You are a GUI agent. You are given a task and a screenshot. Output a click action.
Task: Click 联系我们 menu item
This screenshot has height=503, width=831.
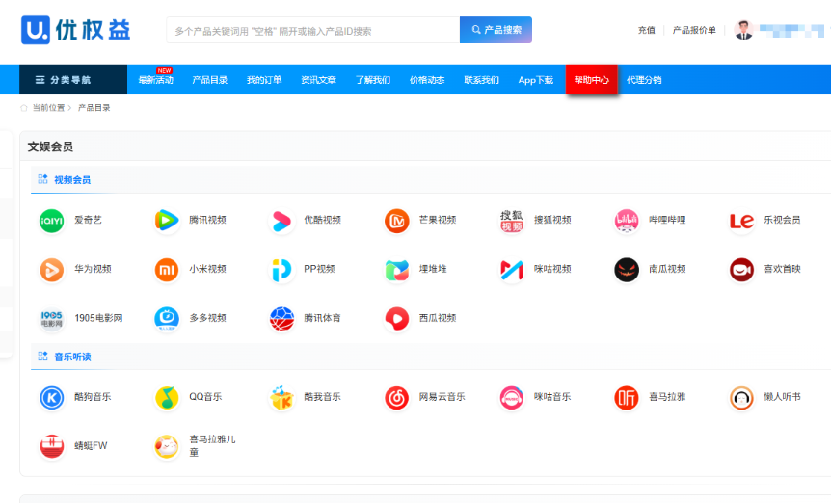(481, 80)
